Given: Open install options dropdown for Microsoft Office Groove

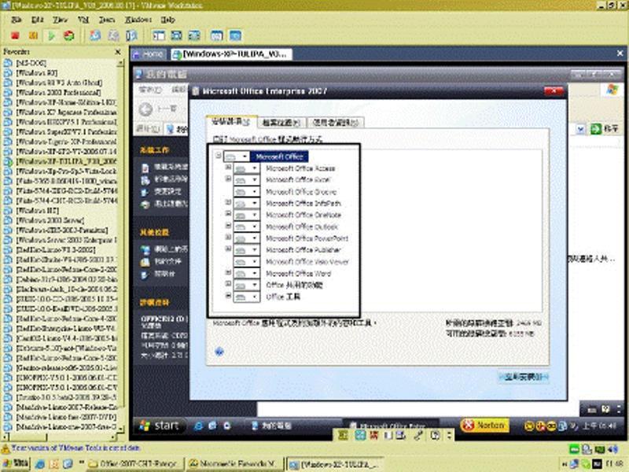Looking at the screenshot, I should pos(247,191).
